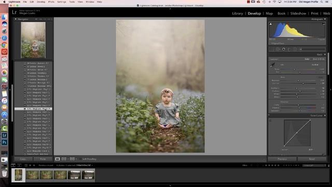Image resolution: width=332 pixels, height=187 pixels.
Task: Open Photoshop from the Dock
Action: point(4,142)
